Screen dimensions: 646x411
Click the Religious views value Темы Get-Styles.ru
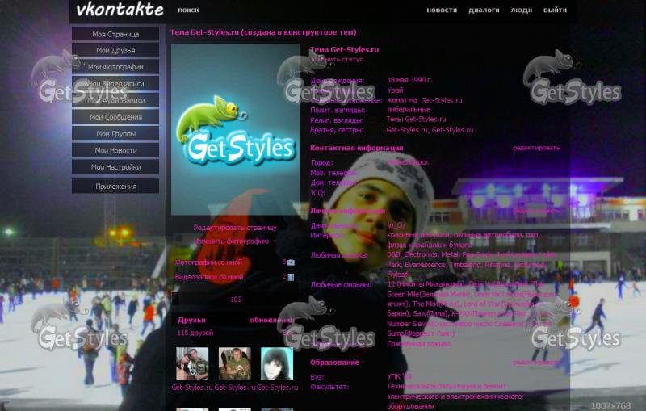pyautogui.click(x=416, y=119)
